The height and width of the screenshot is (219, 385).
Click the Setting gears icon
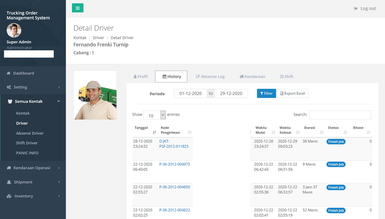point(9,87)
